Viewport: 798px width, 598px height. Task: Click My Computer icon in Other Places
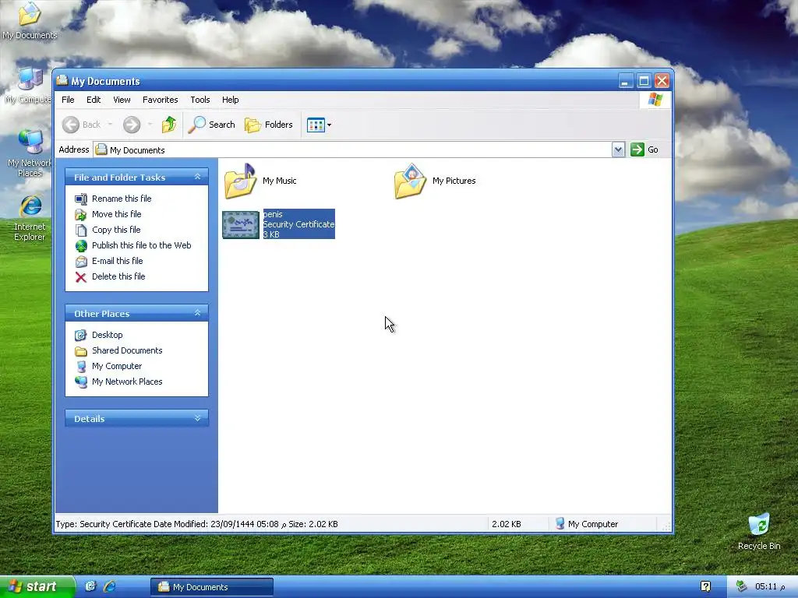(81, 366)
